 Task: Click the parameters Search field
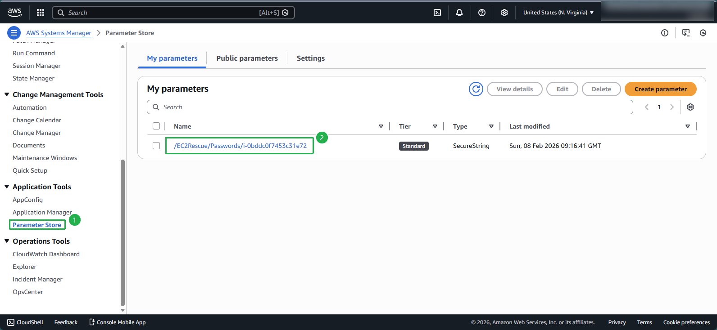tap(390, 107)
